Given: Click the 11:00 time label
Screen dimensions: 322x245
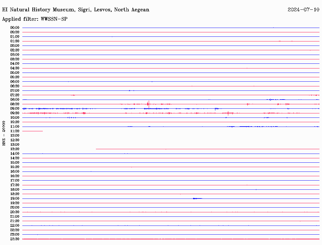Looking at the screenshot, I should pos(15,127).
